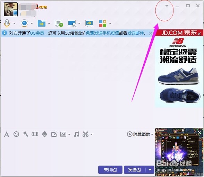Image resolution: width=204 pixels, height=177 pixels.
Task: Open the window menu triangle in title bar
Action: click(167, 6)
